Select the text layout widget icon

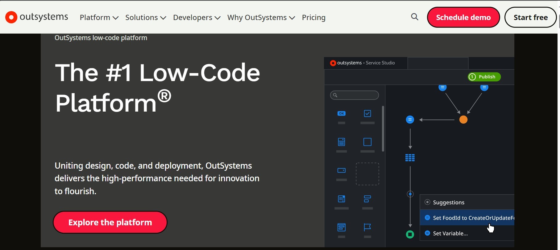point(342,199)
